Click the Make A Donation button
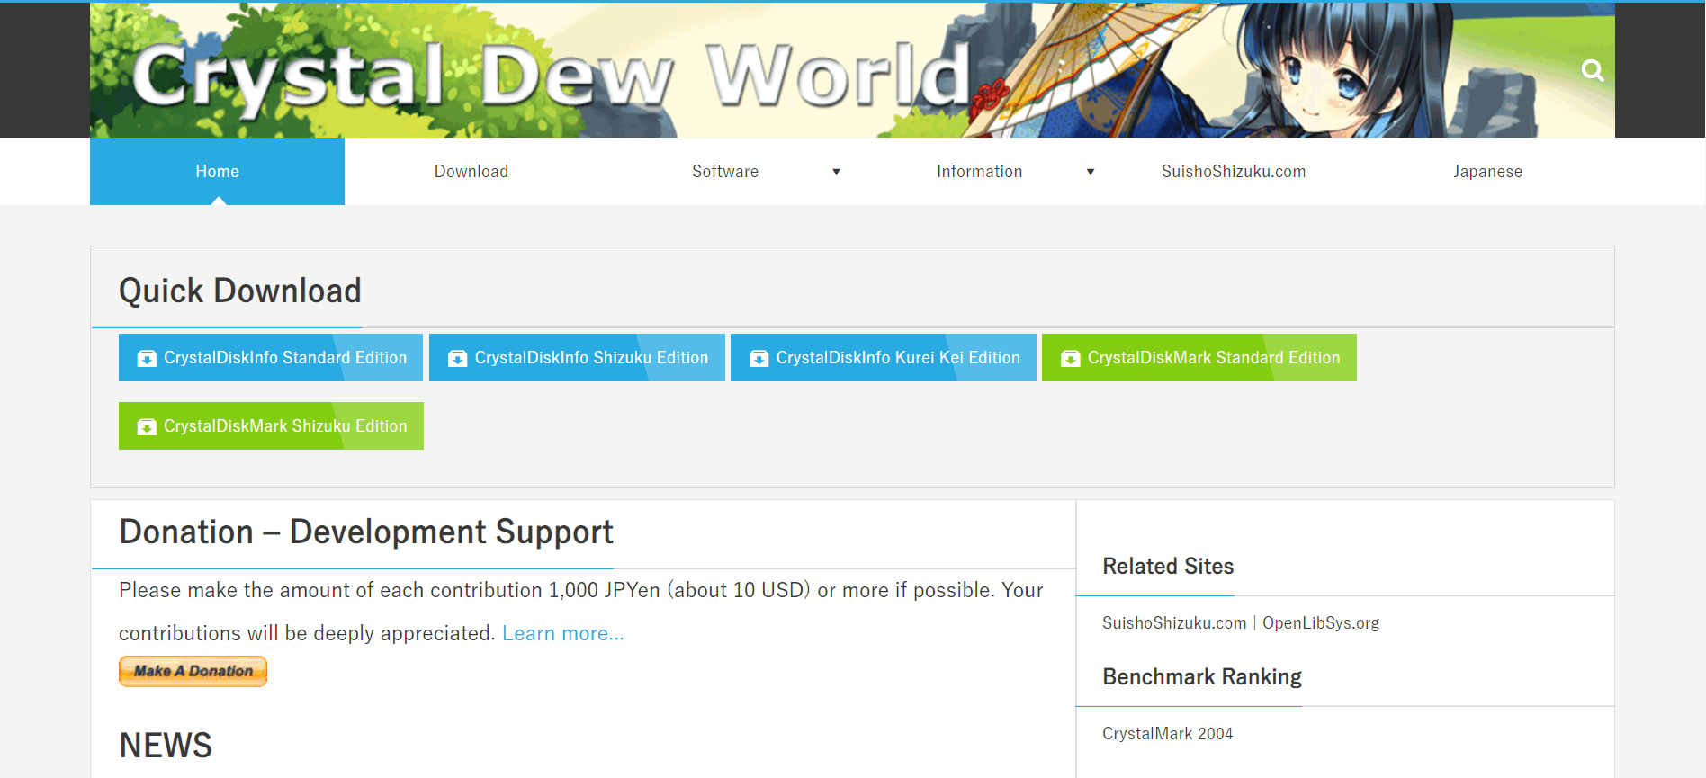 pos(193,671)
